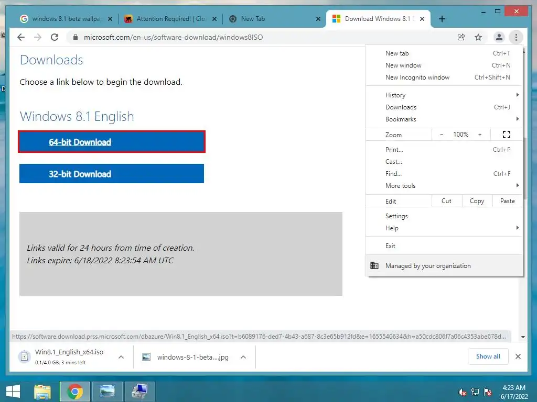Expand the Bookmarks submenu

tap(444, 119)
